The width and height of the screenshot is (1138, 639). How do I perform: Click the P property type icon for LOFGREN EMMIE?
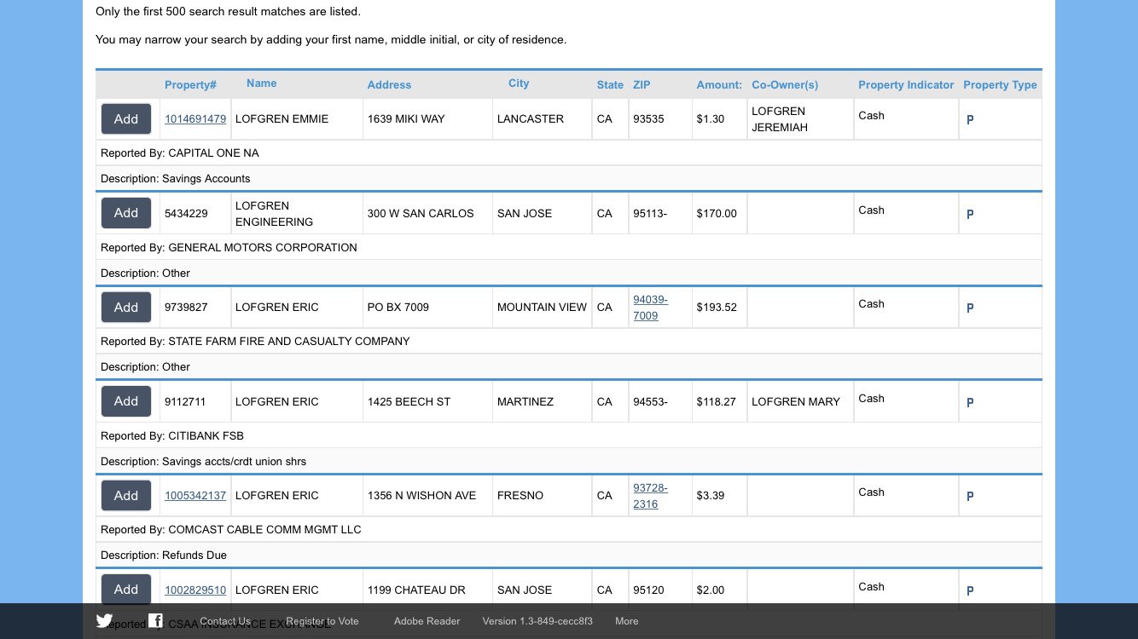[x=970, y=120]
